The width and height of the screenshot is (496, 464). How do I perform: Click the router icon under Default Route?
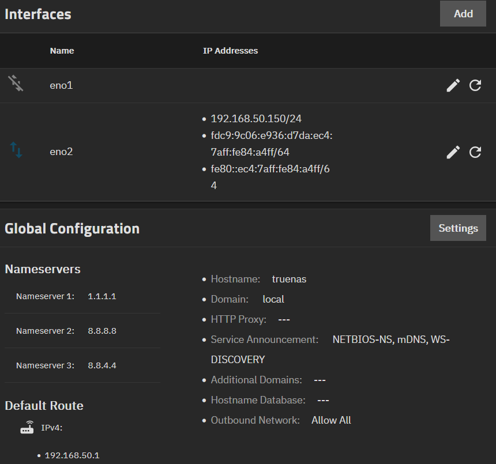[x=27, y=428]
